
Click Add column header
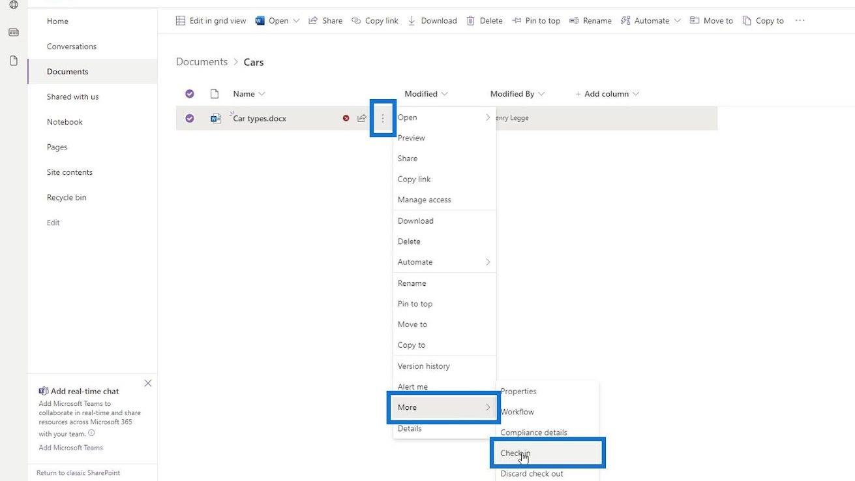(607, 94)
